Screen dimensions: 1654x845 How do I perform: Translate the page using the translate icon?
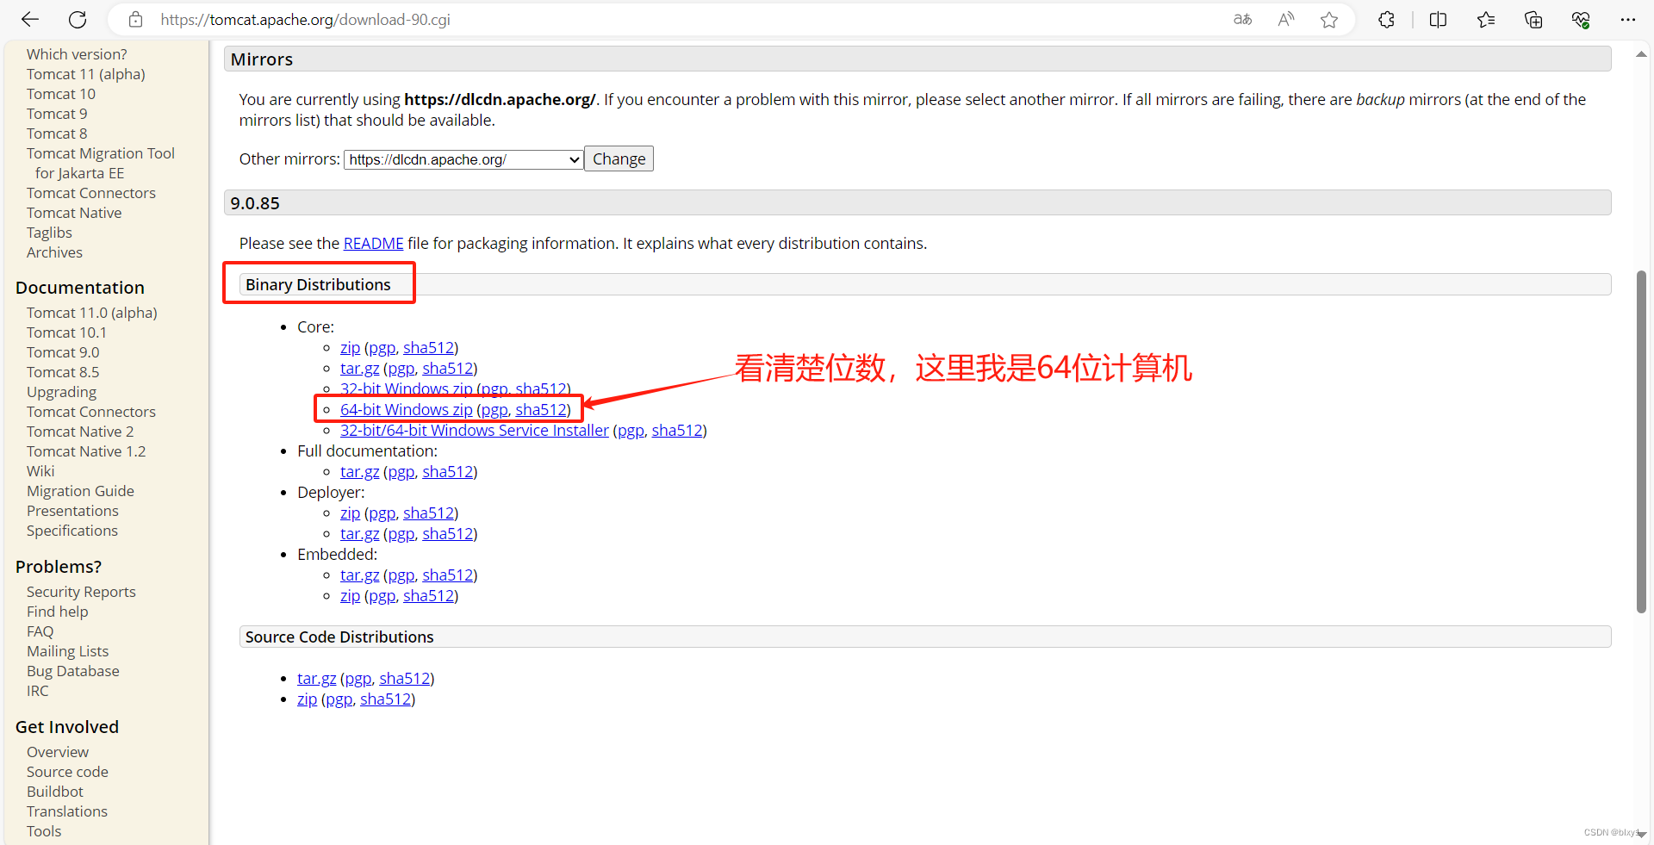pos(1241,19)
